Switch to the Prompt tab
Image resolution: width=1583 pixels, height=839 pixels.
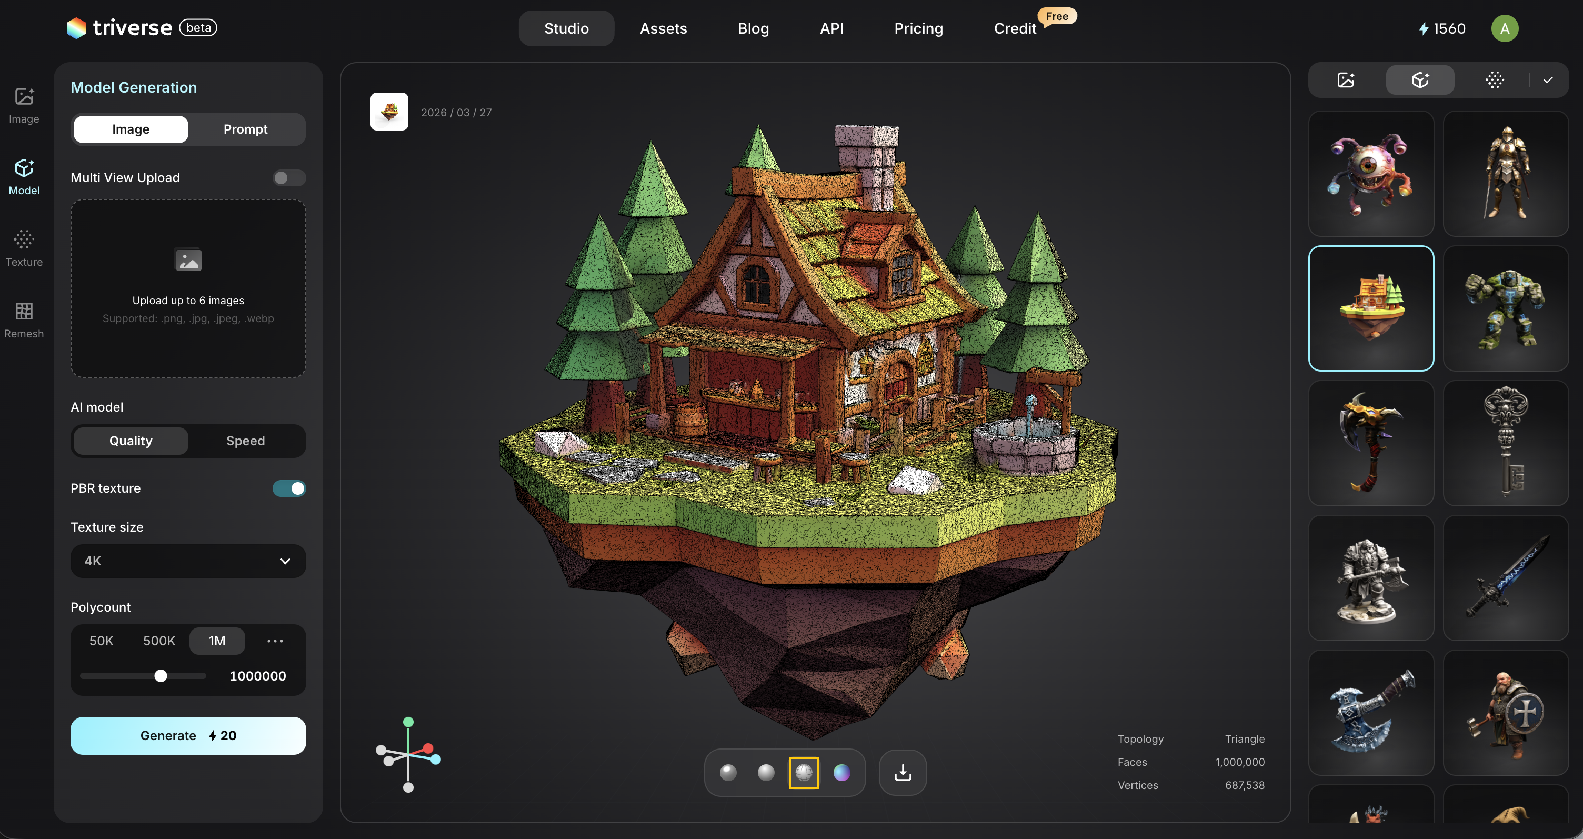point(245,129)
